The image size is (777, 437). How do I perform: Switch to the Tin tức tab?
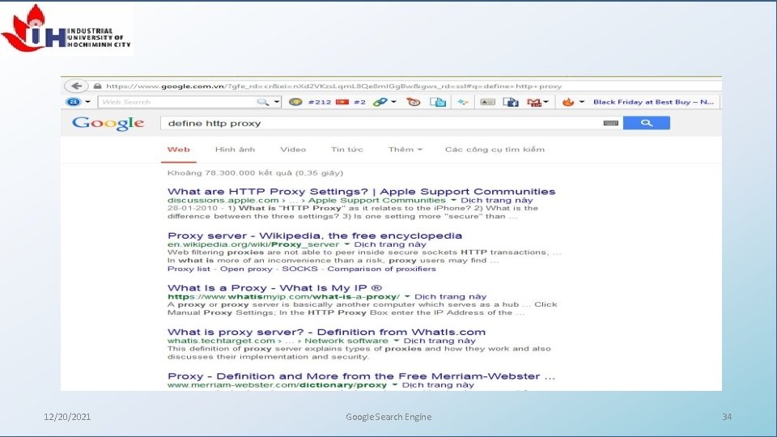coord(347,150)
